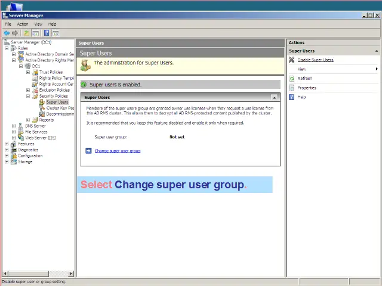The height and width of the screenshot is (286, 382).
Task: Collapse the Super Users actions group
Action: (377, 51)
